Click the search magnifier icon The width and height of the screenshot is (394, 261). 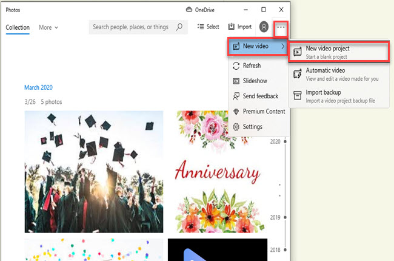coord(179,27)
